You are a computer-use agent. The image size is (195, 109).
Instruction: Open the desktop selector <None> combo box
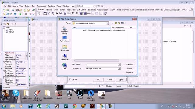pyautogui.click(x=86, y=6)
